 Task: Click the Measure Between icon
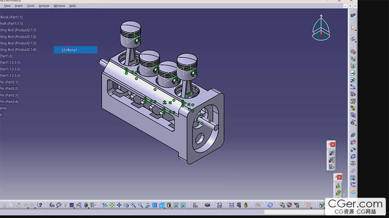[x=232, y=205]
